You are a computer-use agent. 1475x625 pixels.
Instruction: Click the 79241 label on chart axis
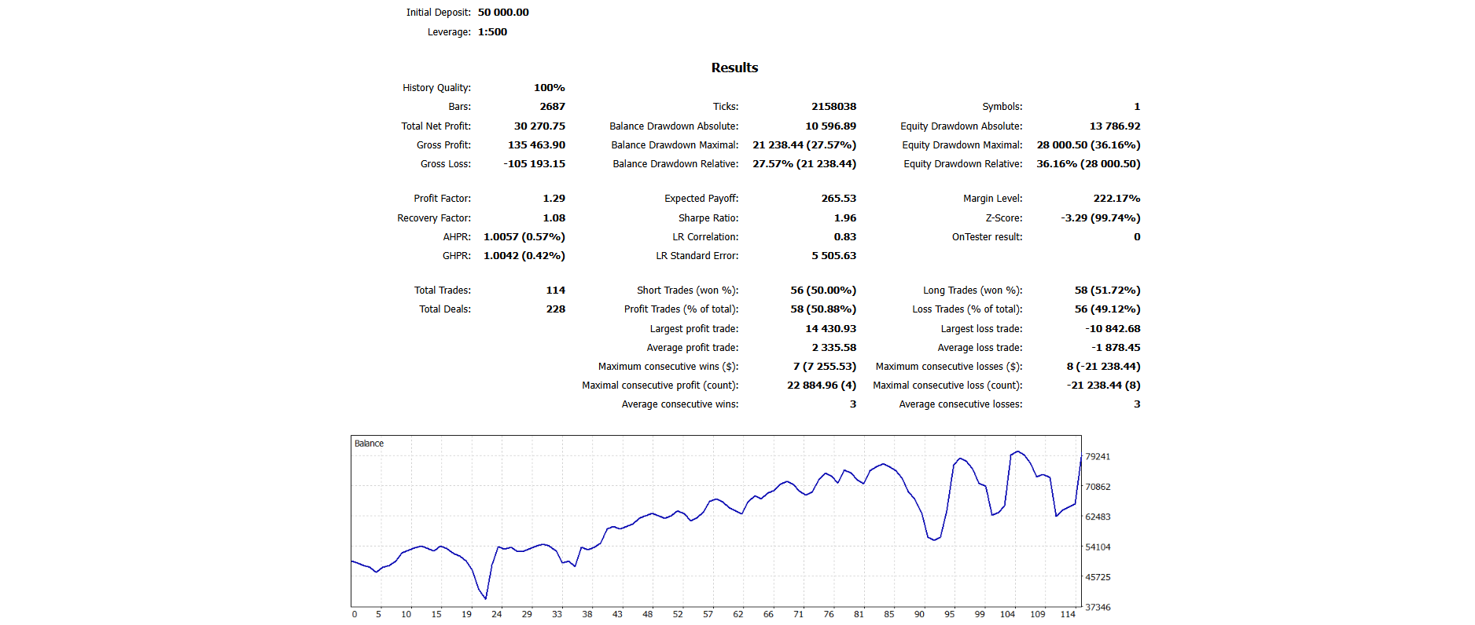click(x=1098, y=457)
